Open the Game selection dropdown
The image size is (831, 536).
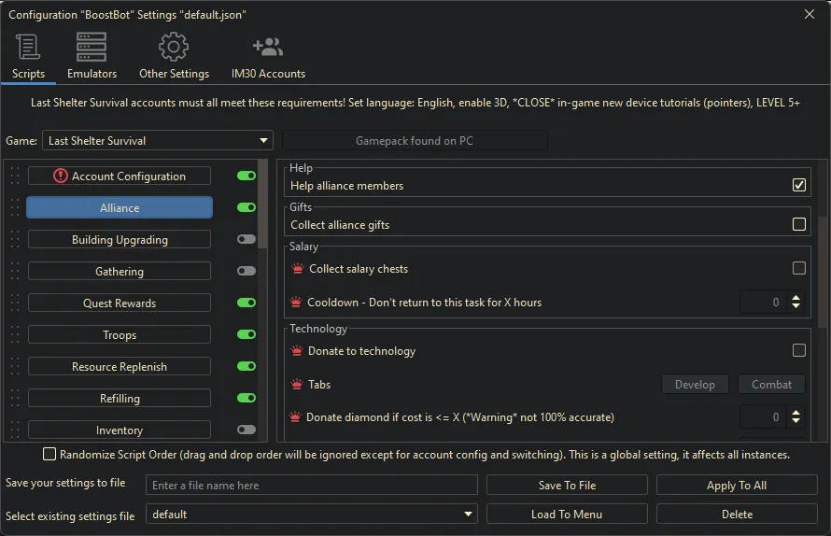tap(158, 140)
